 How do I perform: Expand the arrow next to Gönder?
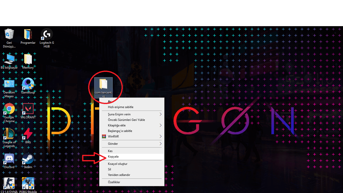[x=161, y=144]
